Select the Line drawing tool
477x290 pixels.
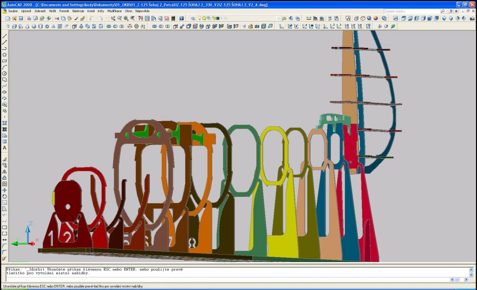pos(5,36)
